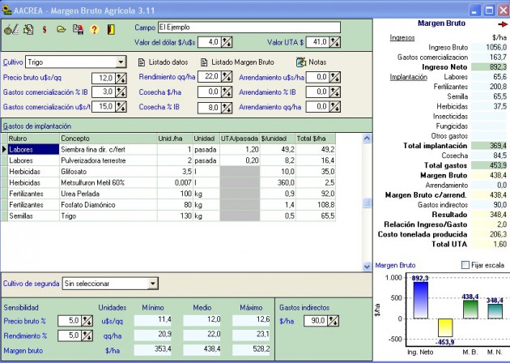Click the Precio bruto u$s/qq value field
Viewport: 510px width, 363px height.
click(104, 78)
